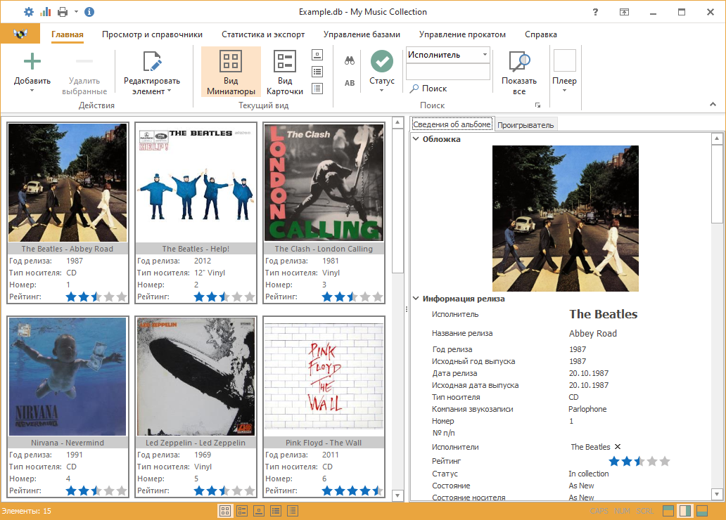Collapse the Обложка section
Image resolution: width=726 pixels, height=520 pixels.
click(x=416, y=139)
